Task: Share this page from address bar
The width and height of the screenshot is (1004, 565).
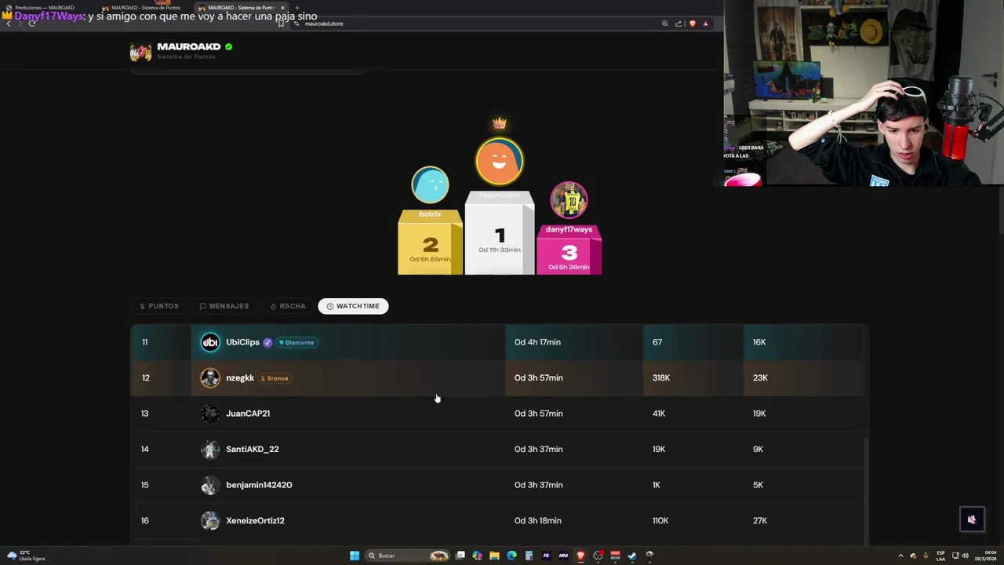Action: tap(678, 24)
